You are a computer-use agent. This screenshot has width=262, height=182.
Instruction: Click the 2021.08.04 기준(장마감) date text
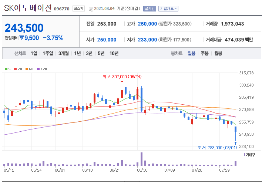117,9
